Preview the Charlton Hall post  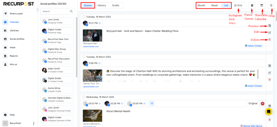pos(270,66)
